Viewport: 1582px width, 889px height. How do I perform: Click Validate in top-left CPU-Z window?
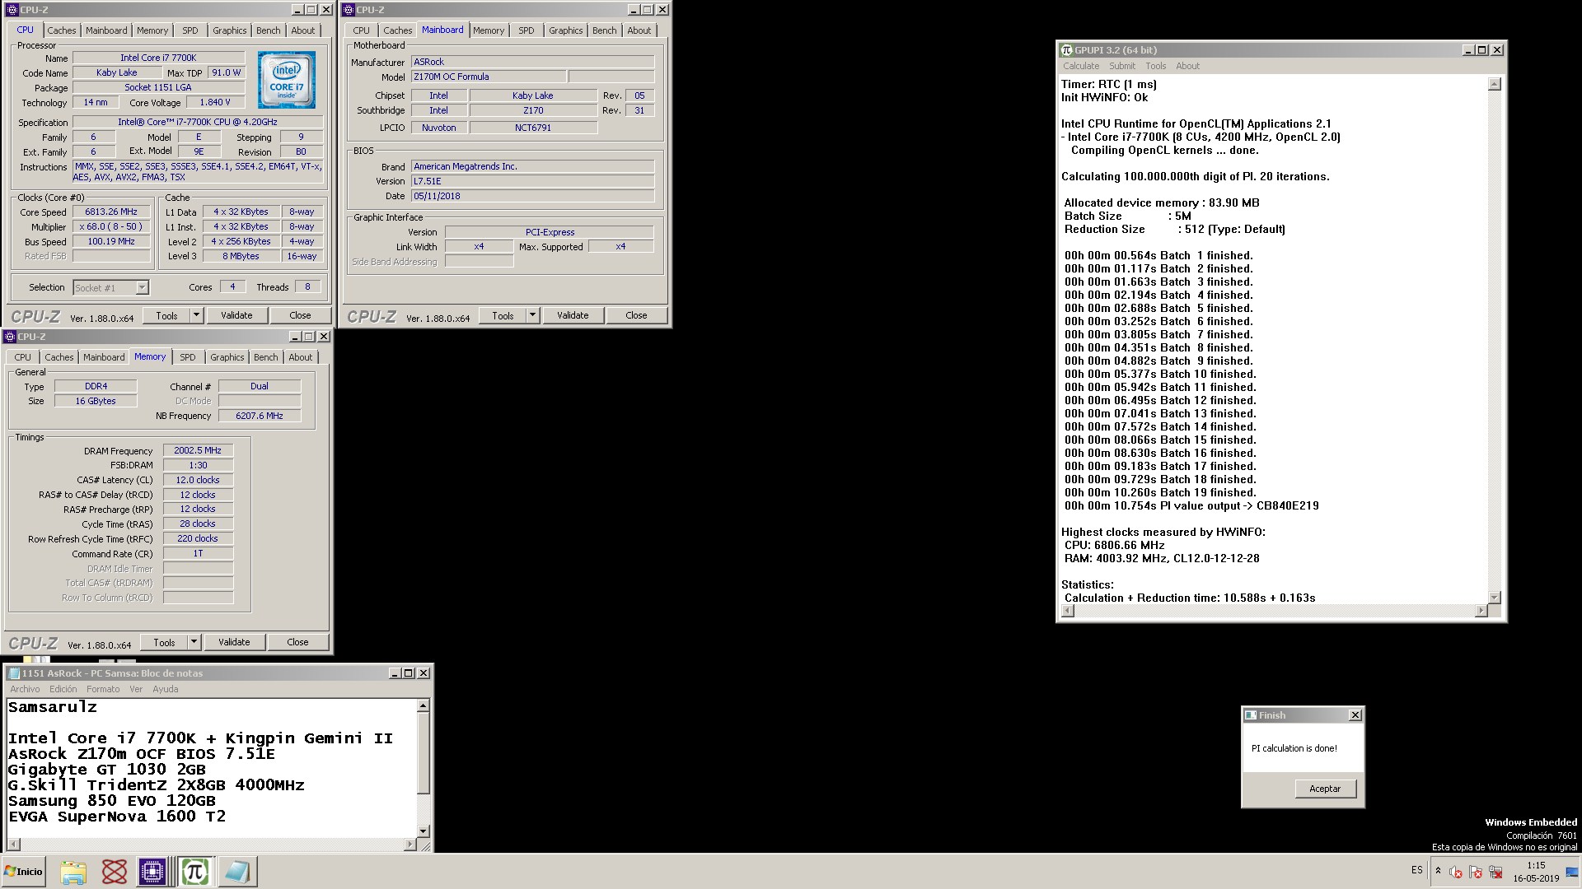tap(236, 315)
